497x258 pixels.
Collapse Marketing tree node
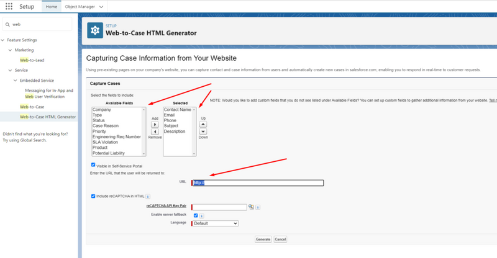(10, 50)
